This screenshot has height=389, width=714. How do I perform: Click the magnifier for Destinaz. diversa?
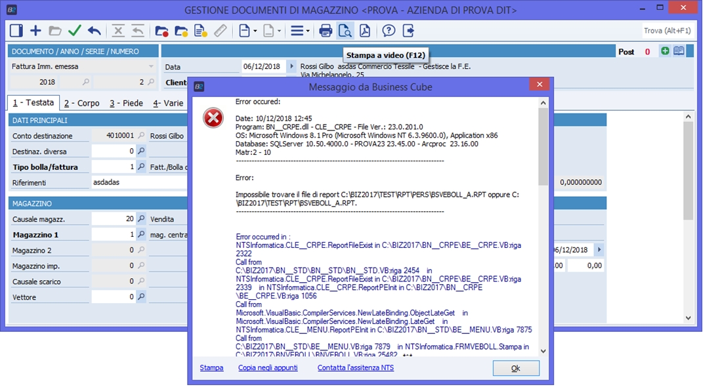(141, 151)
